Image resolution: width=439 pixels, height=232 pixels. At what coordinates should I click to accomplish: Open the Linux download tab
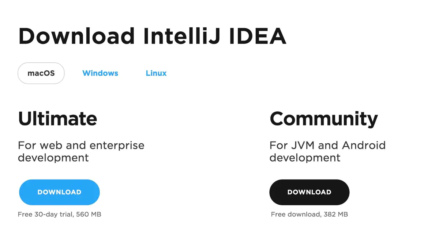point(156,73)
